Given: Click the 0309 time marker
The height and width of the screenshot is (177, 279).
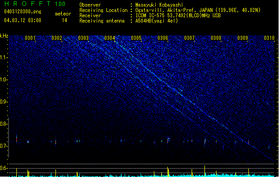Looking at the screenshot, I should [x=243, y=38].
